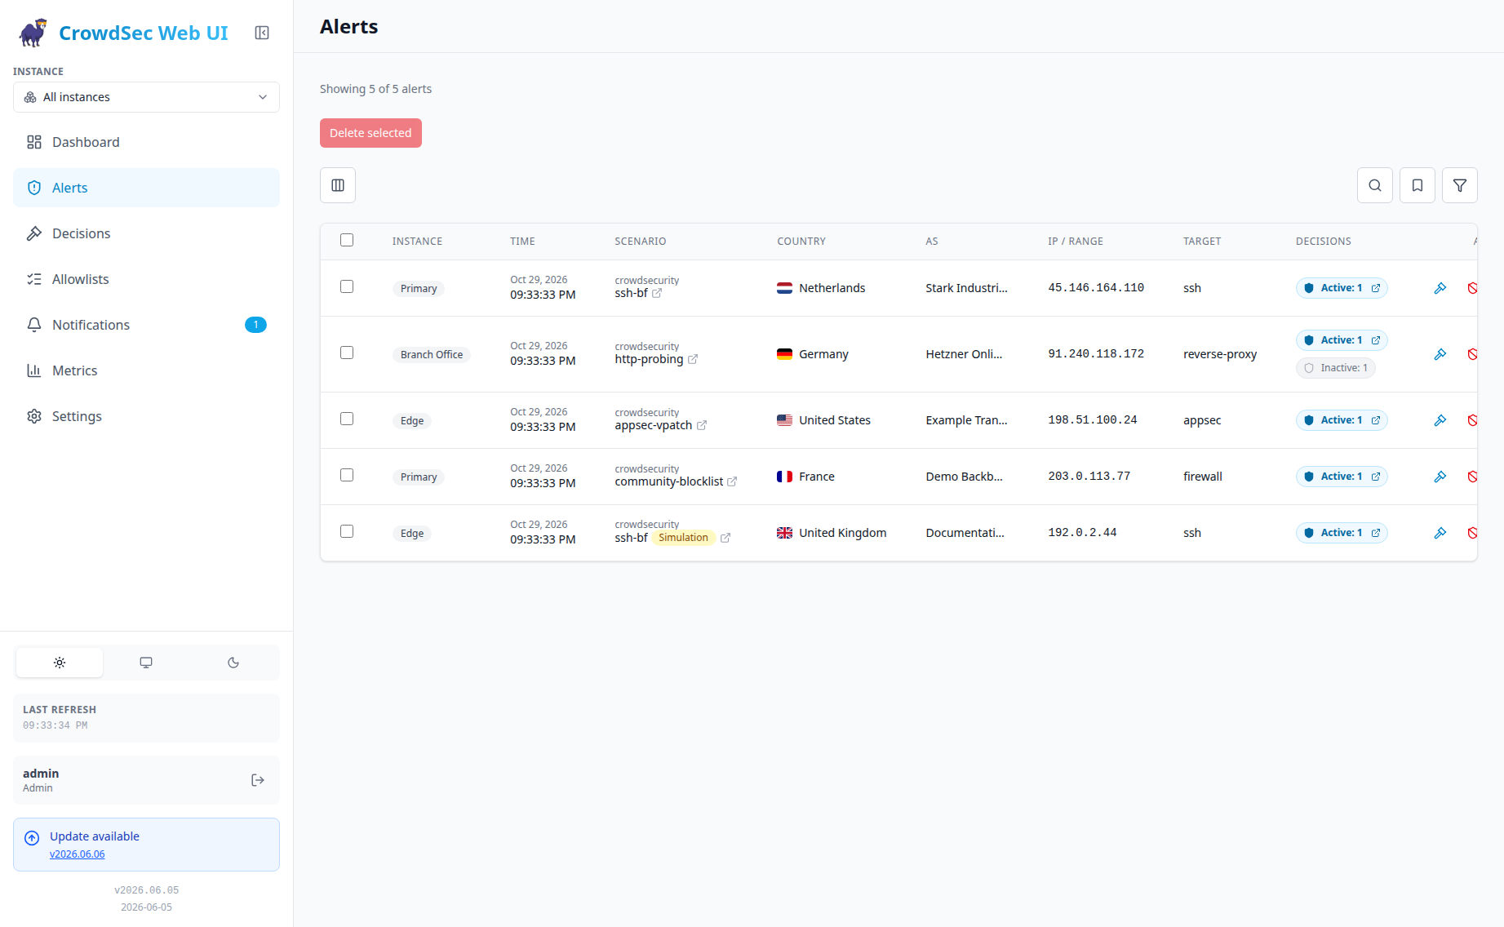Open community-blocklist scenario external link icon
1504x927 pixels.
pyautogui.click(x=732, y=481)
